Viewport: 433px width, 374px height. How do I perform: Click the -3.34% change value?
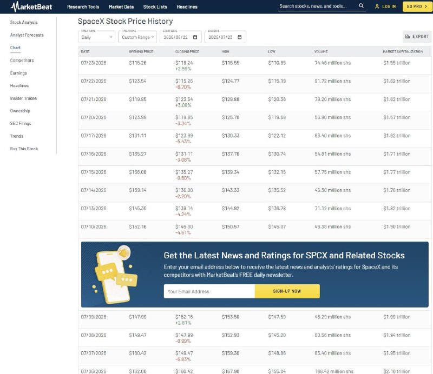tap(183, 124)
